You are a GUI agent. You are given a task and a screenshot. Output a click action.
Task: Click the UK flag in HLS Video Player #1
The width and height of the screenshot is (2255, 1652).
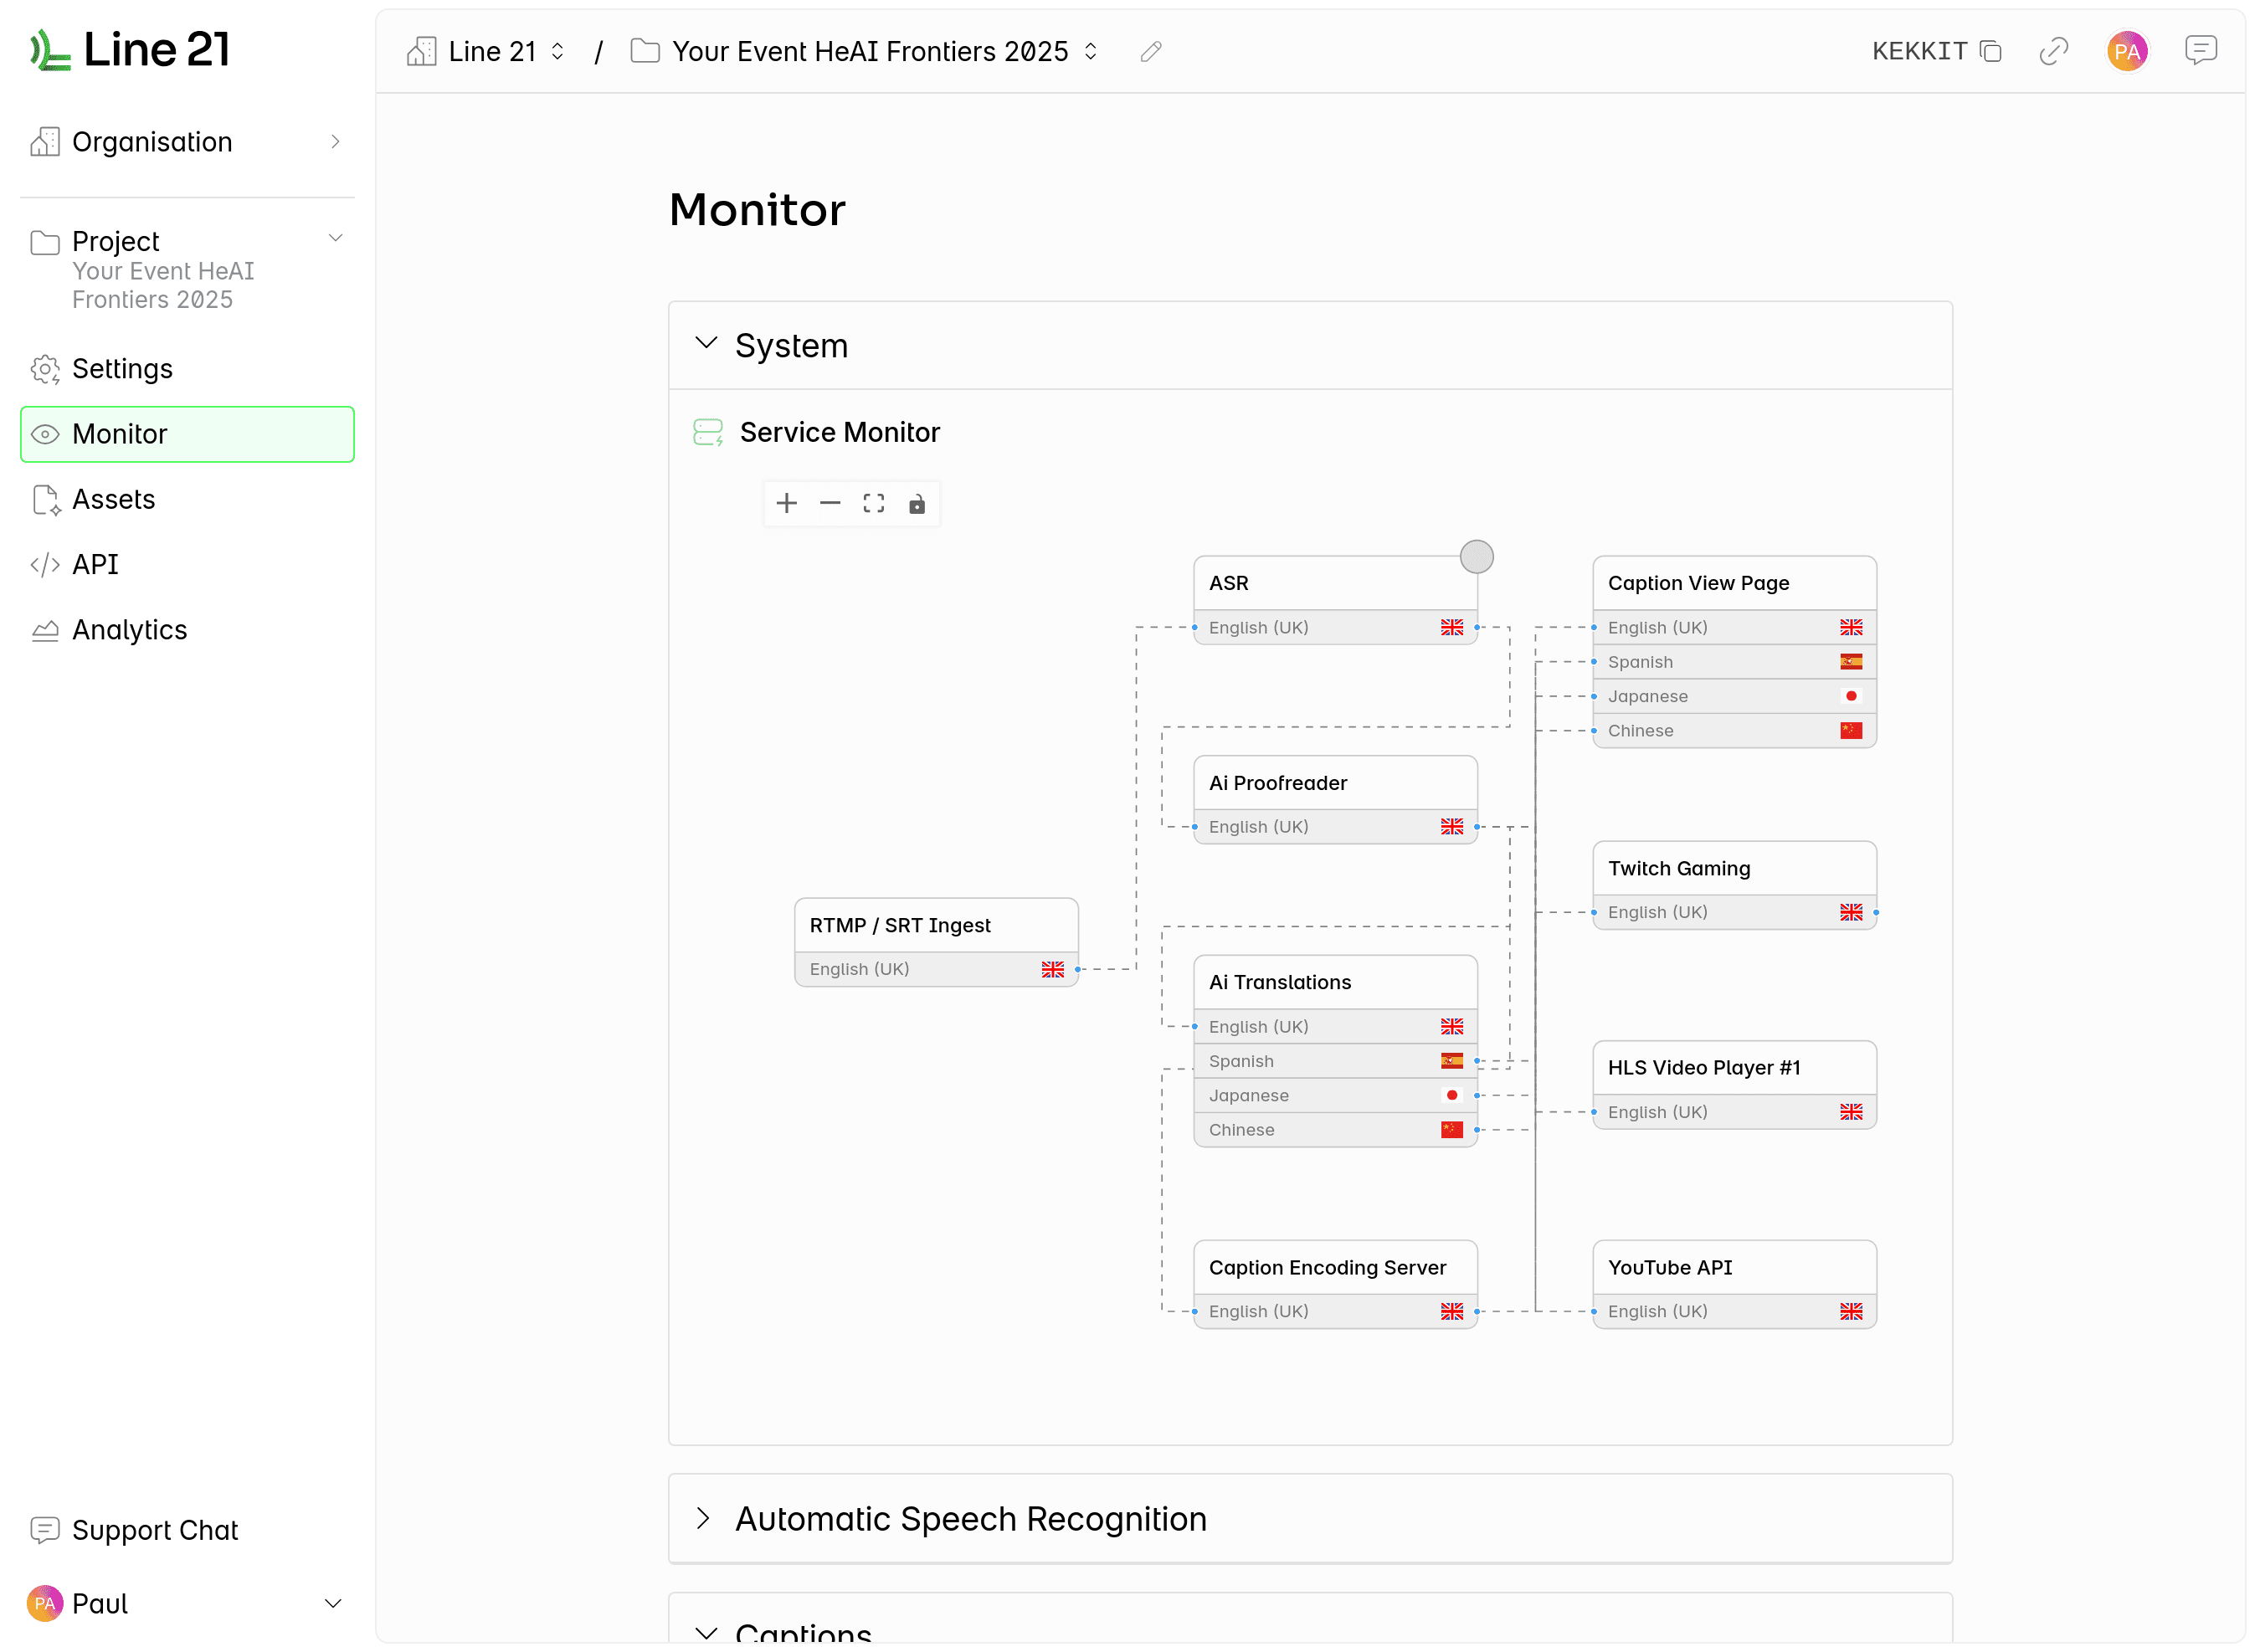pyautogui.click(x=1850, y=1111)
